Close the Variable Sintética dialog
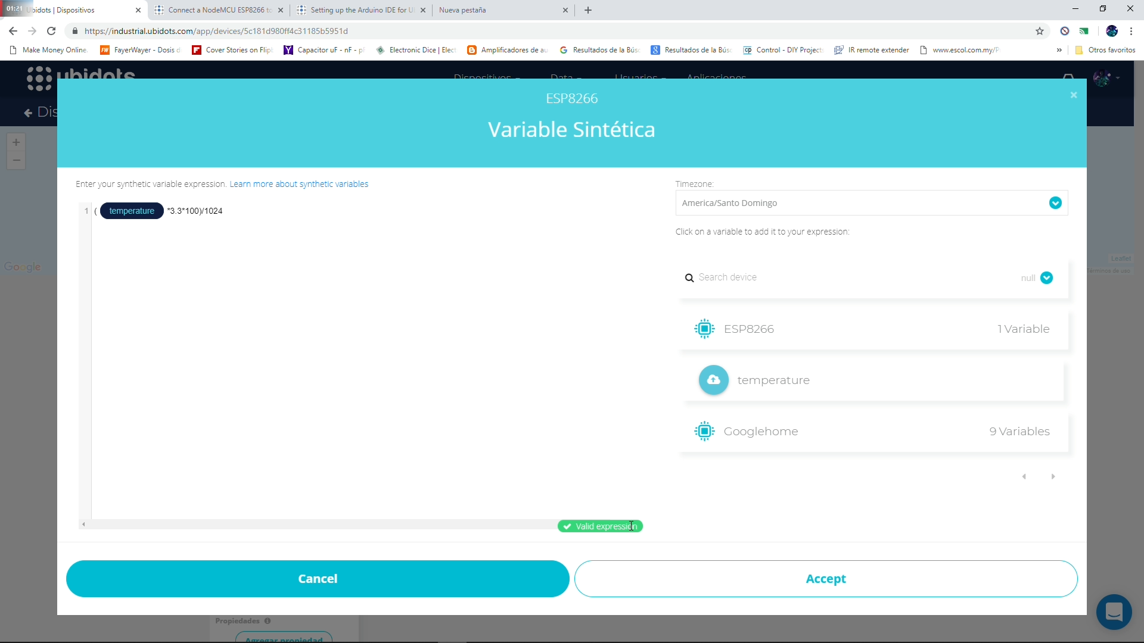 click(1073, 95)
